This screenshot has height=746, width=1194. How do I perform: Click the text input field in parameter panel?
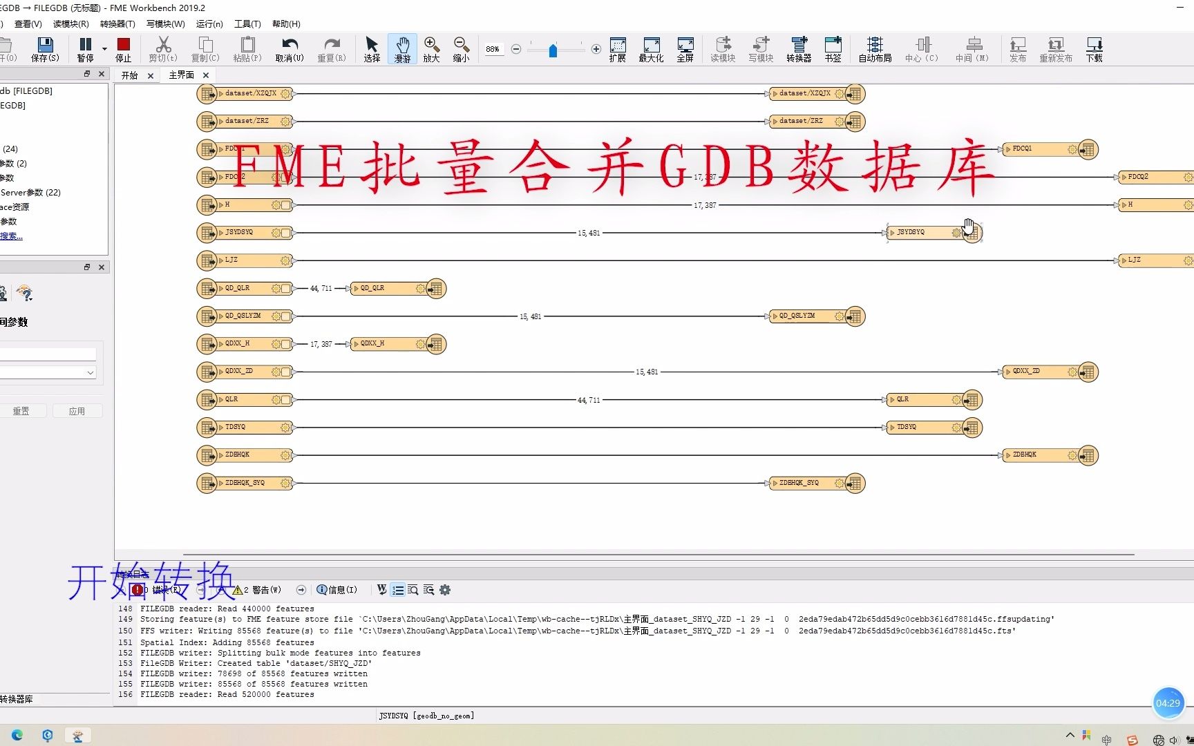coord(48,354)
